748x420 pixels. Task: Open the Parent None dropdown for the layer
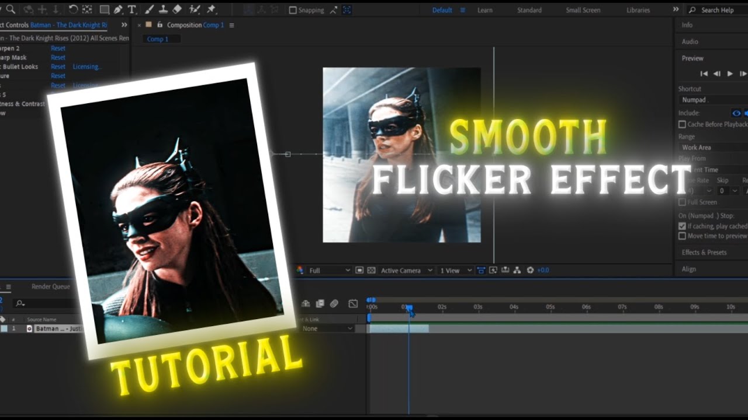327,328
